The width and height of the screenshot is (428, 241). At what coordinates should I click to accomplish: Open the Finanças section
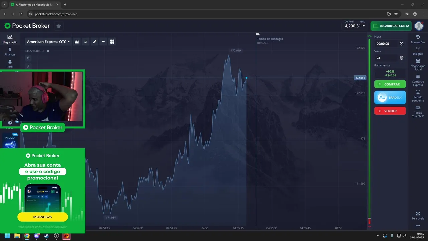(10, 52)
